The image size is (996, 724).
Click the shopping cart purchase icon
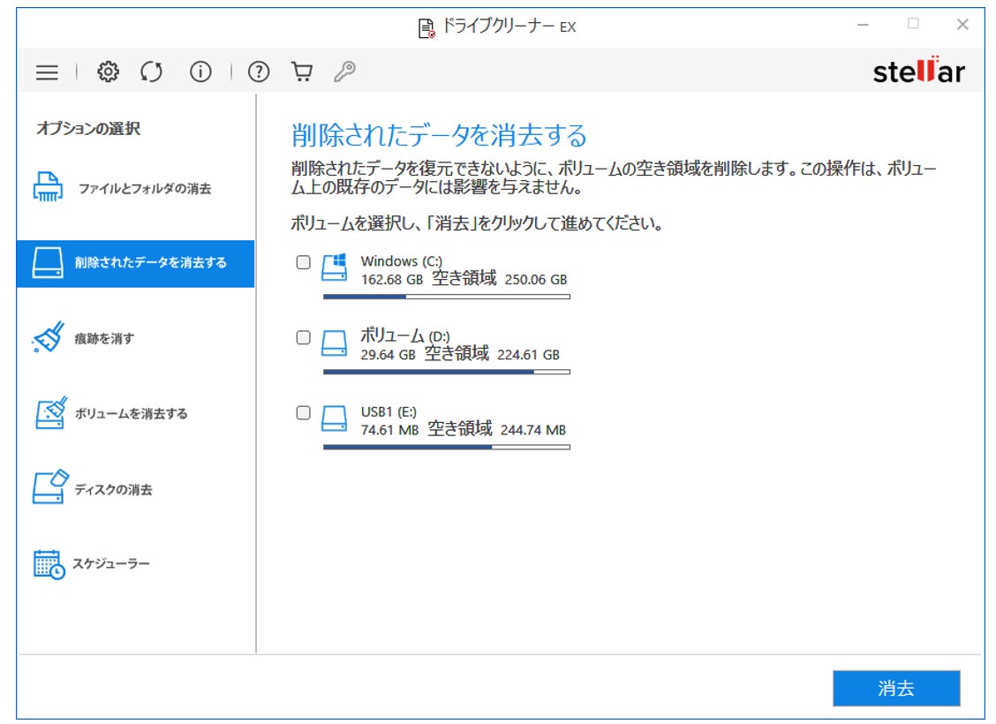point(302,72)
